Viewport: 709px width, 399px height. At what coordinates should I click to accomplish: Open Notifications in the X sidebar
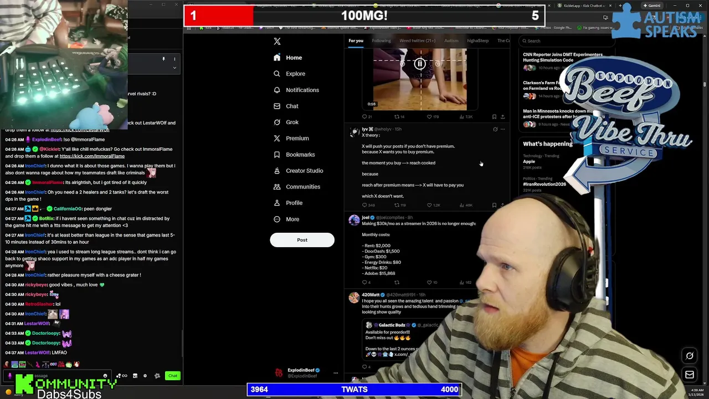(296, 90)
